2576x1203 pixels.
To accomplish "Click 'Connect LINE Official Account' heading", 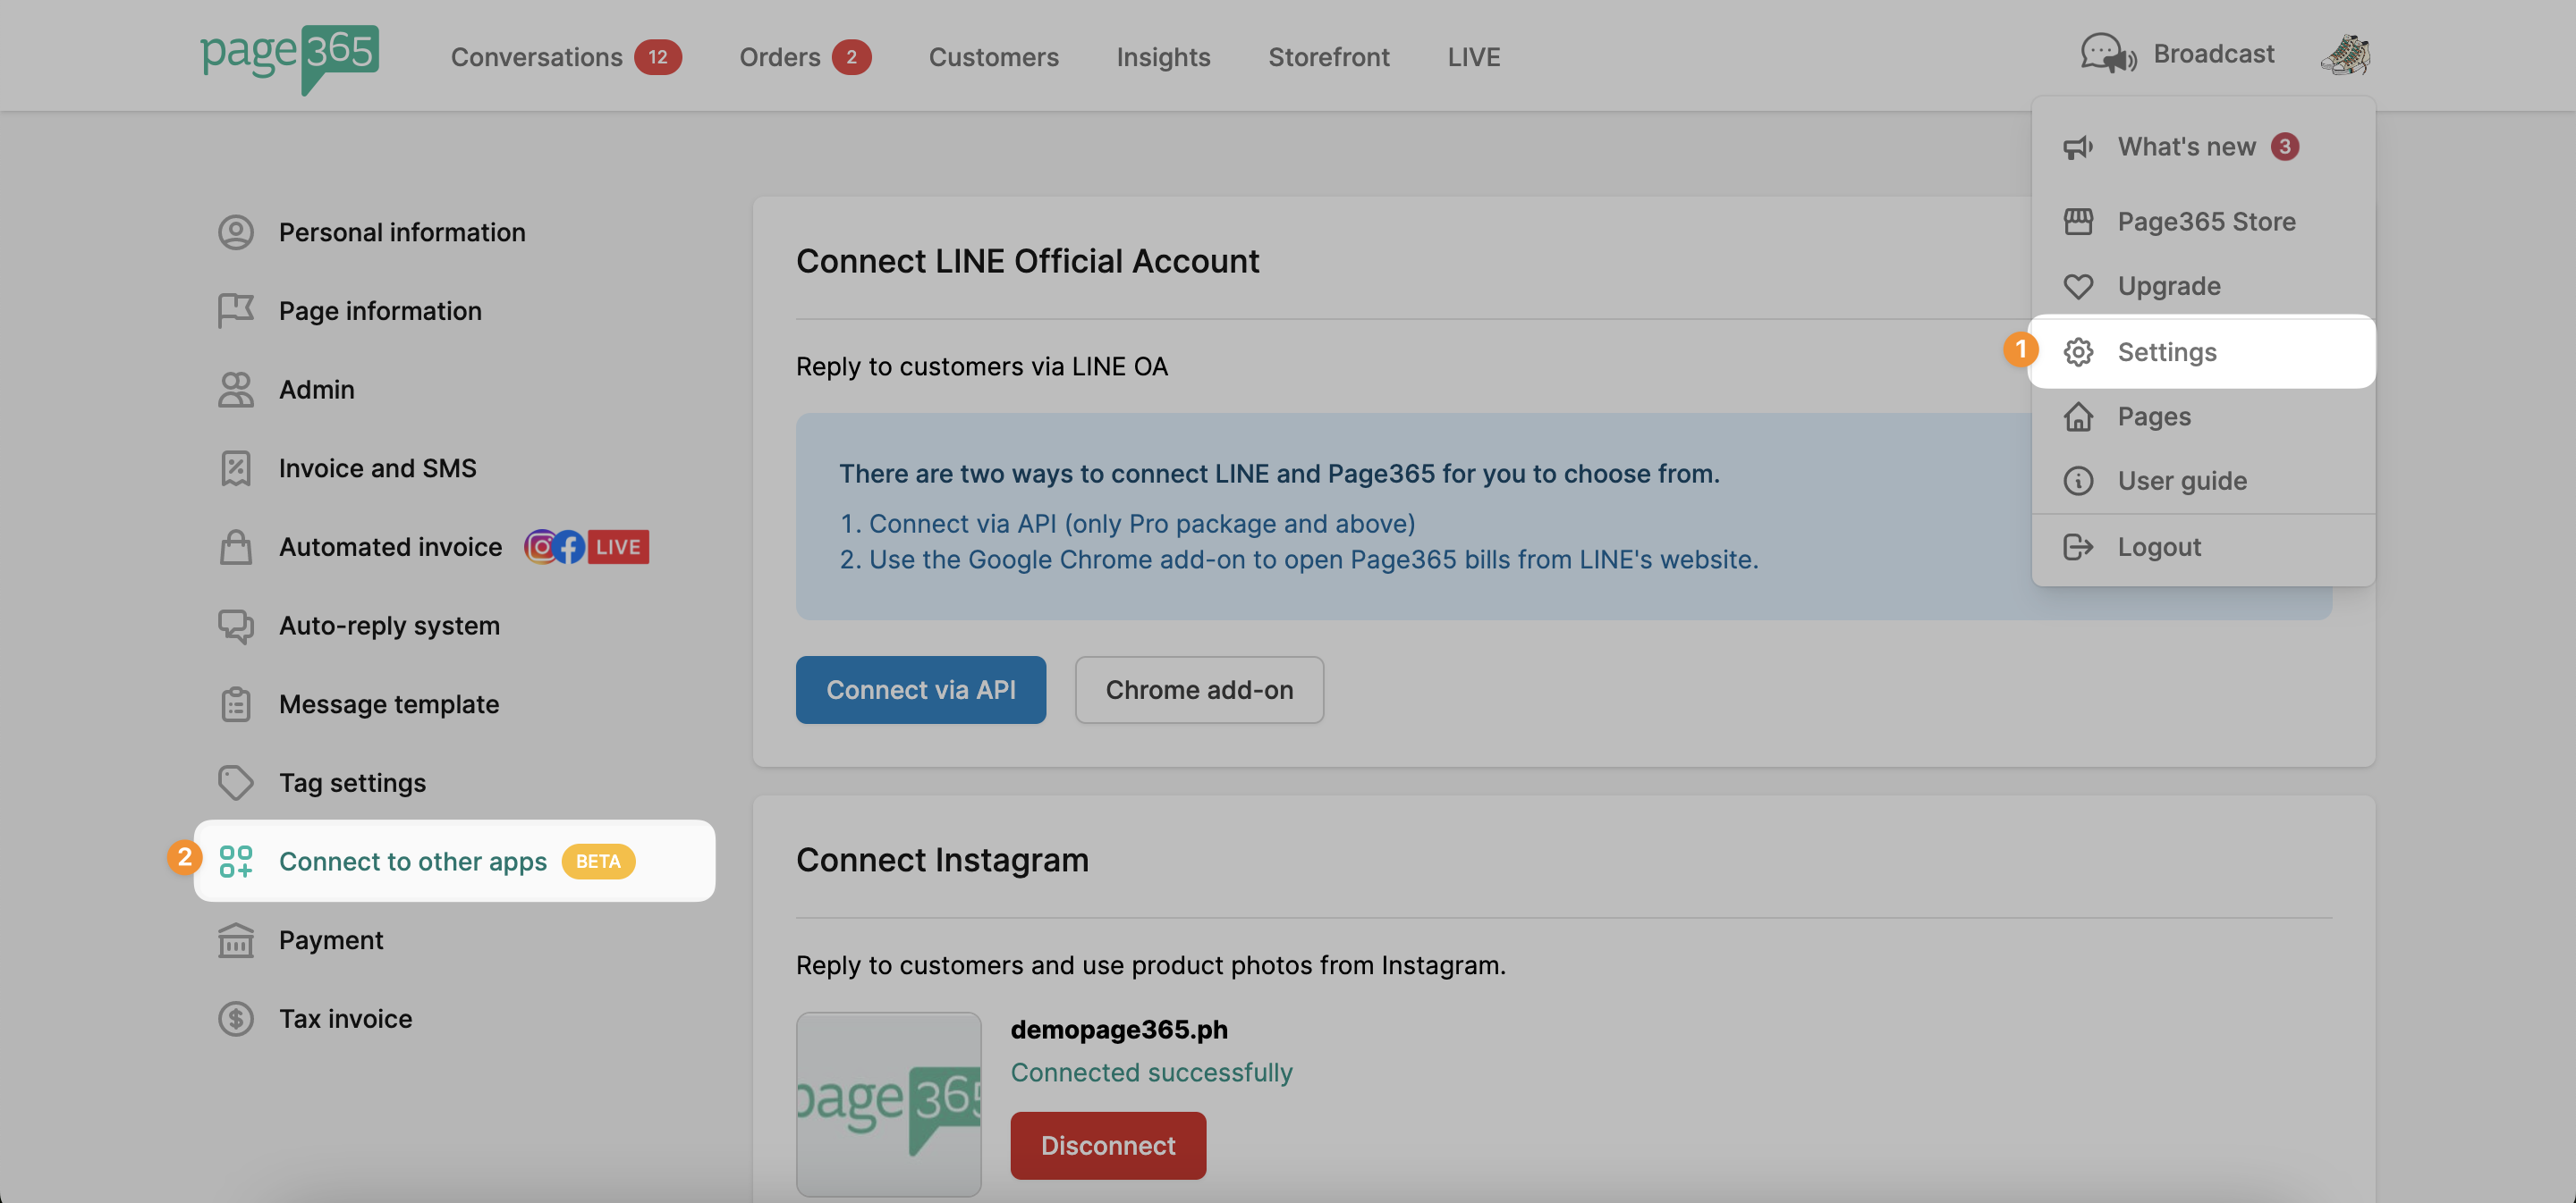I will (x=1027, y=261).
